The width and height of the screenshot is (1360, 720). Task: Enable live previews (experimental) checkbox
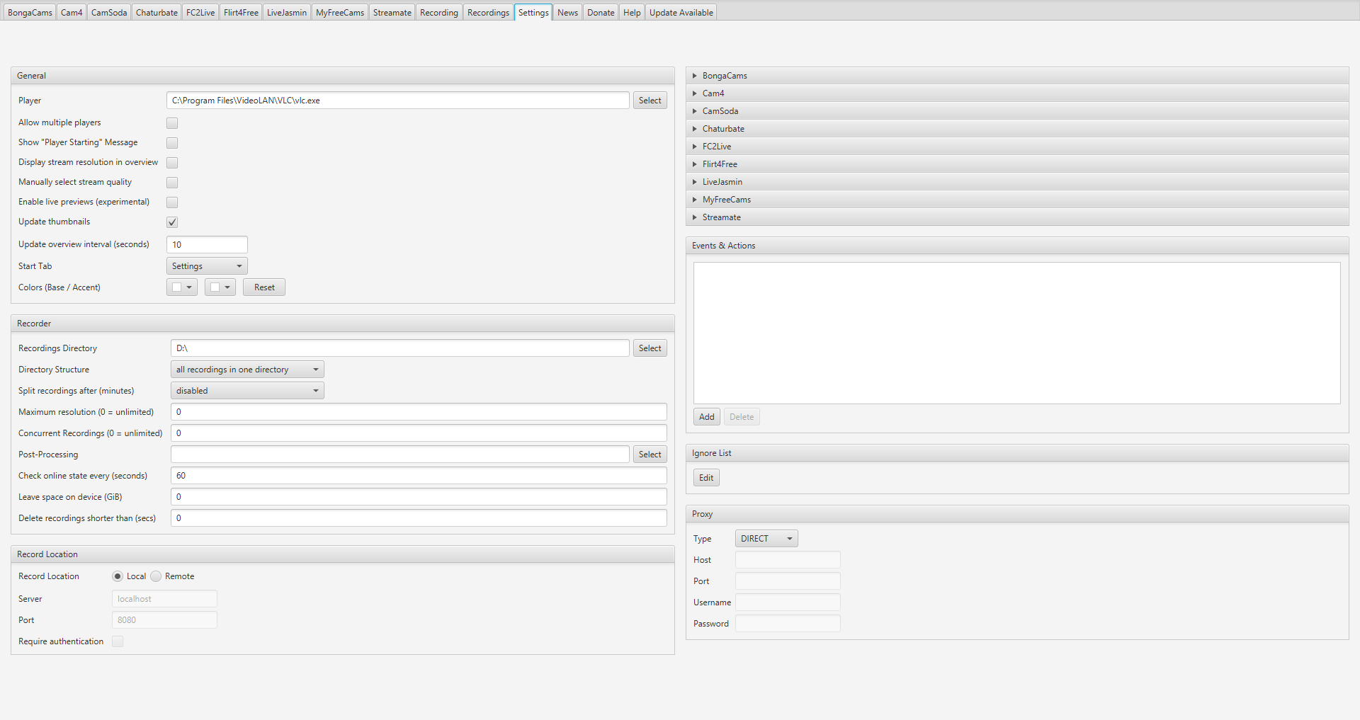click(x=172, y=202)
